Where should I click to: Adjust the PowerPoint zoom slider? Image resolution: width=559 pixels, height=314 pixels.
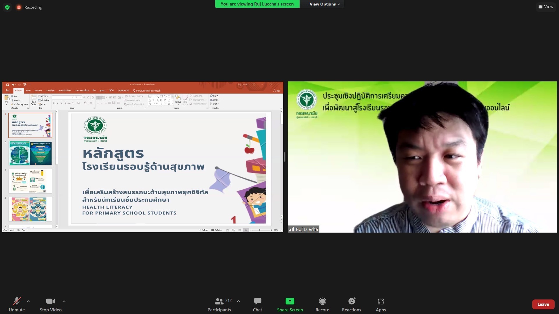[260, 230]
